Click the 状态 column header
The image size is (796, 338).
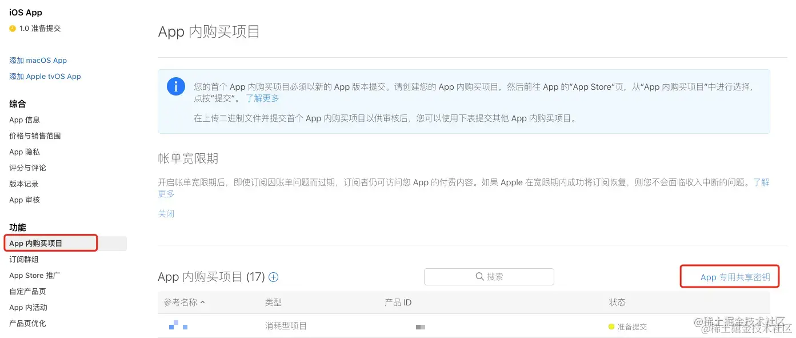pyautogui.click(x=617, y=303)
